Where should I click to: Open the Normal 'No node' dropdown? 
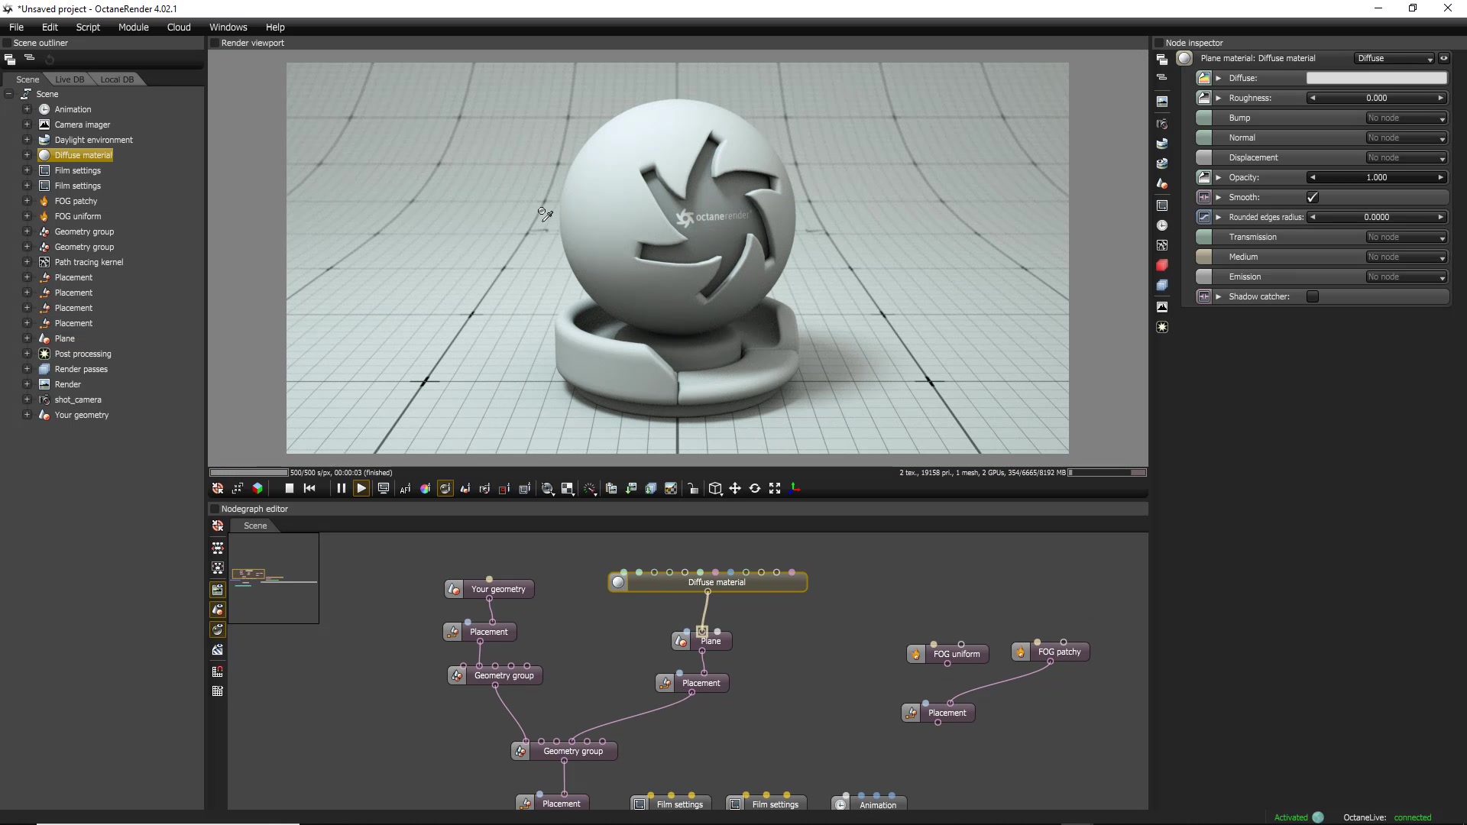coord(1407,137)
